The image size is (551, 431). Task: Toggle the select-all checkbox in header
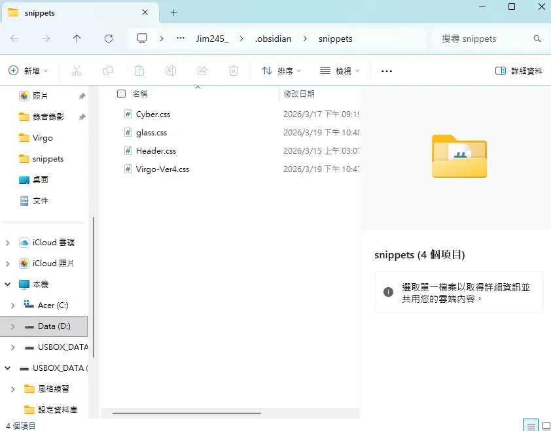coord(121,94)
